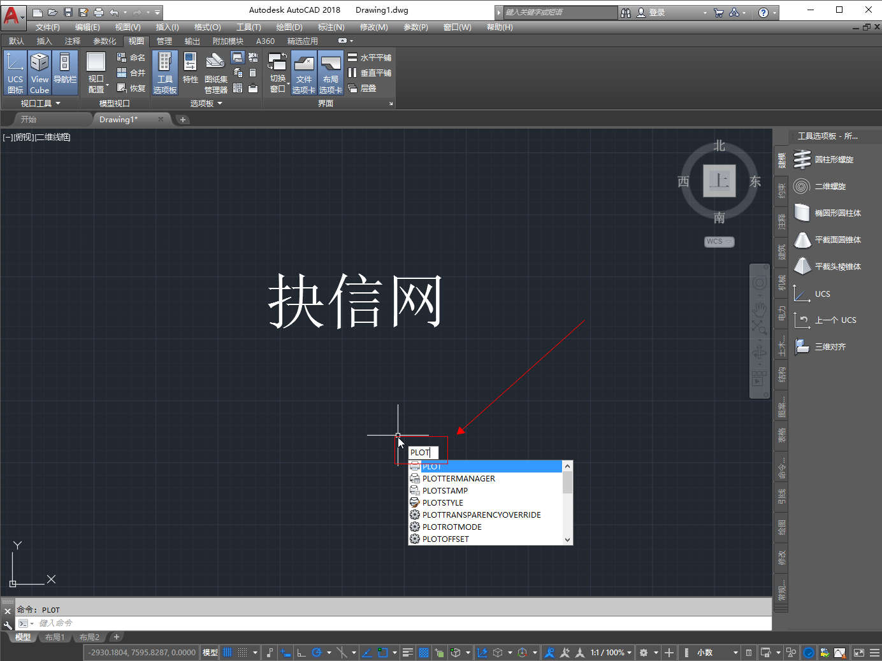Image resolution: width=882 pixels, height=661 pixels.
Task: Click the autocomplete list scroll down arrow
Action: point(568,540)
